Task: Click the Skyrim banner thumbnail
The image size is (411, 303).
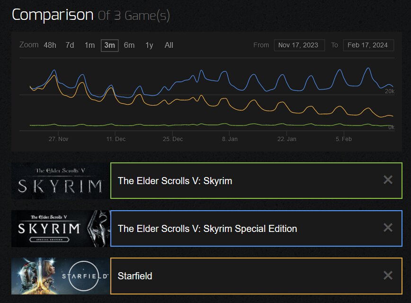Action: pyautogui.click(x=60, y=180)
